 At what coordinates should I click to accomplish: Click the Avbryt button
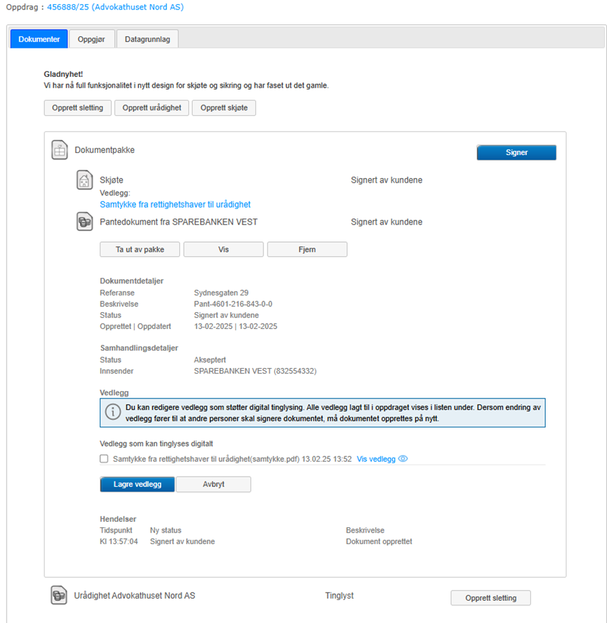pos(214,484)
